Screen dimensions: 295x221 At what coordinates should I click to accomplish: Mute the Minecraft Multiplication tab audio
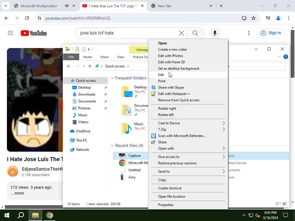(67, 6)
